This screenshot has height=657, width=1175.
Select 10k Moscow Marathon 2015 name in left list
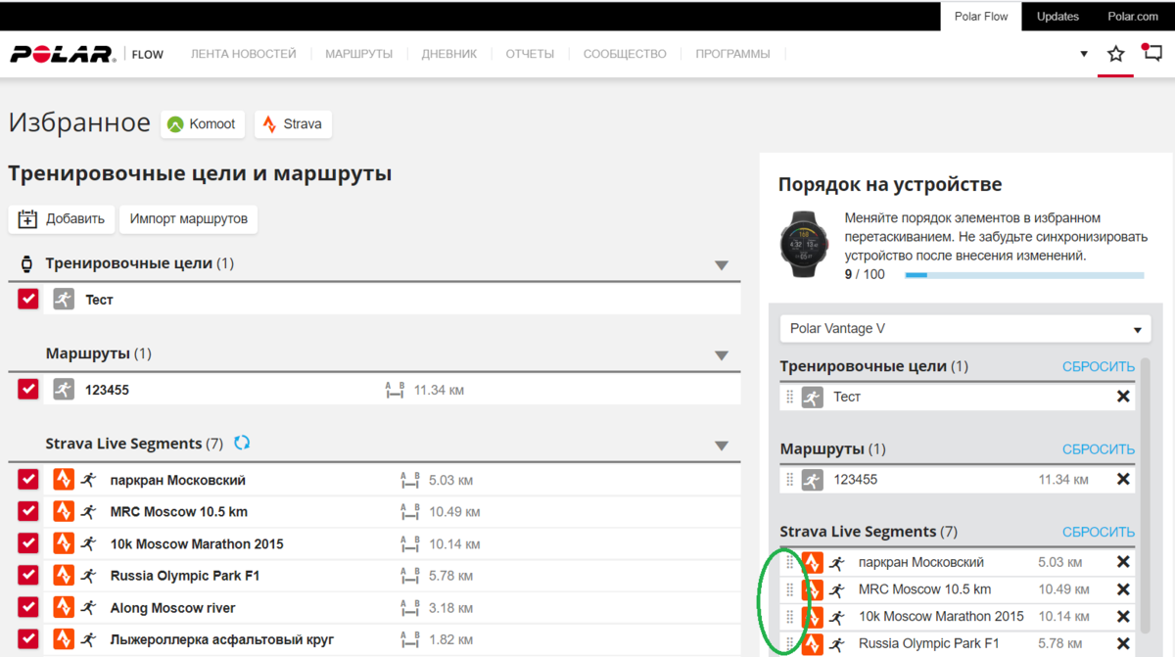click(x=197, y=543)
